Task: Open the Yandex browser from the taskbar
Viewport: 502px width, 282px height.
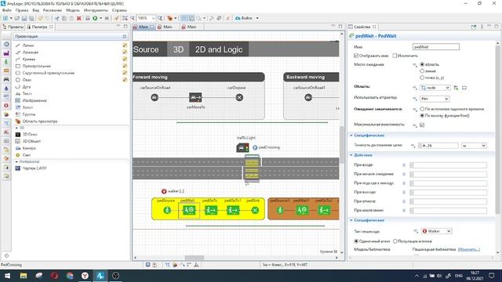Action: [85, 276]
